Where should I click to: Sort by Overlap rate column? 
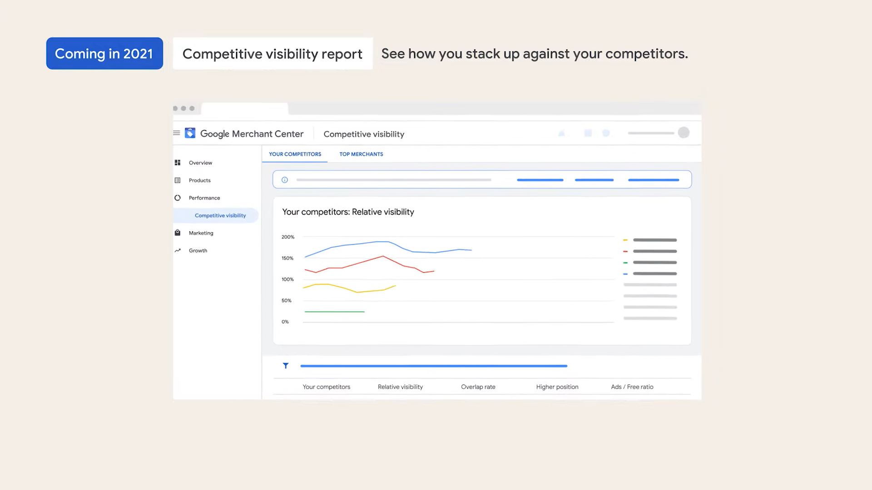[478, 387]
